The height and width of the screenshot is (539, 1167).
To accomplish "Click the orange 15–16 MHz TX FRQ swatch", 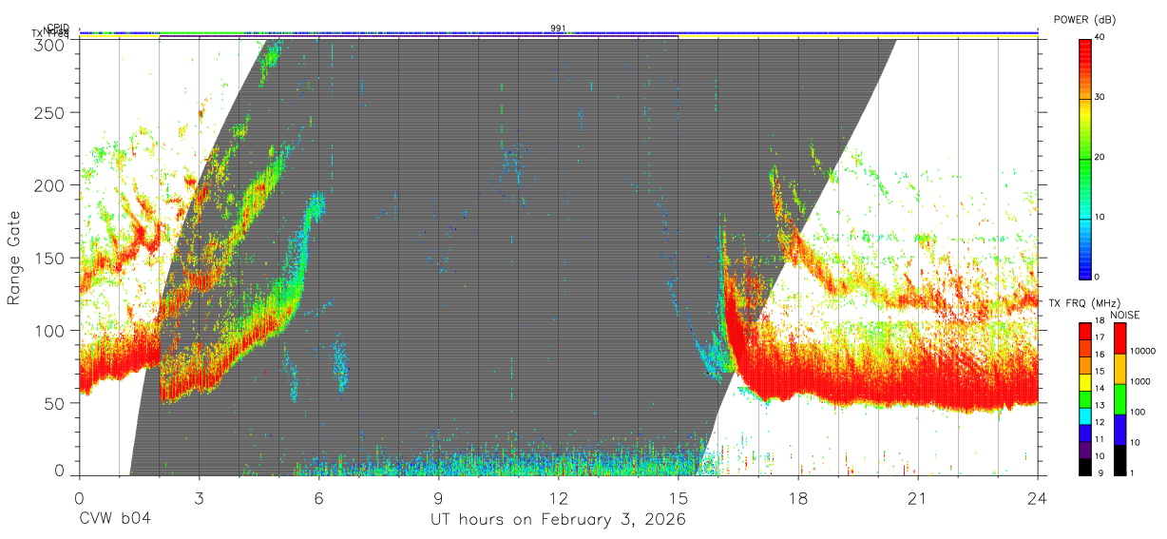I will [x=1084, y=366].
